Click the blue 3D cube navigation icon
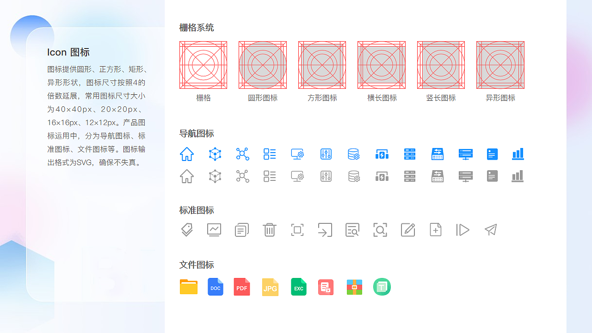The width and height of the screenshot is (592, 333). tap(215, 154)
